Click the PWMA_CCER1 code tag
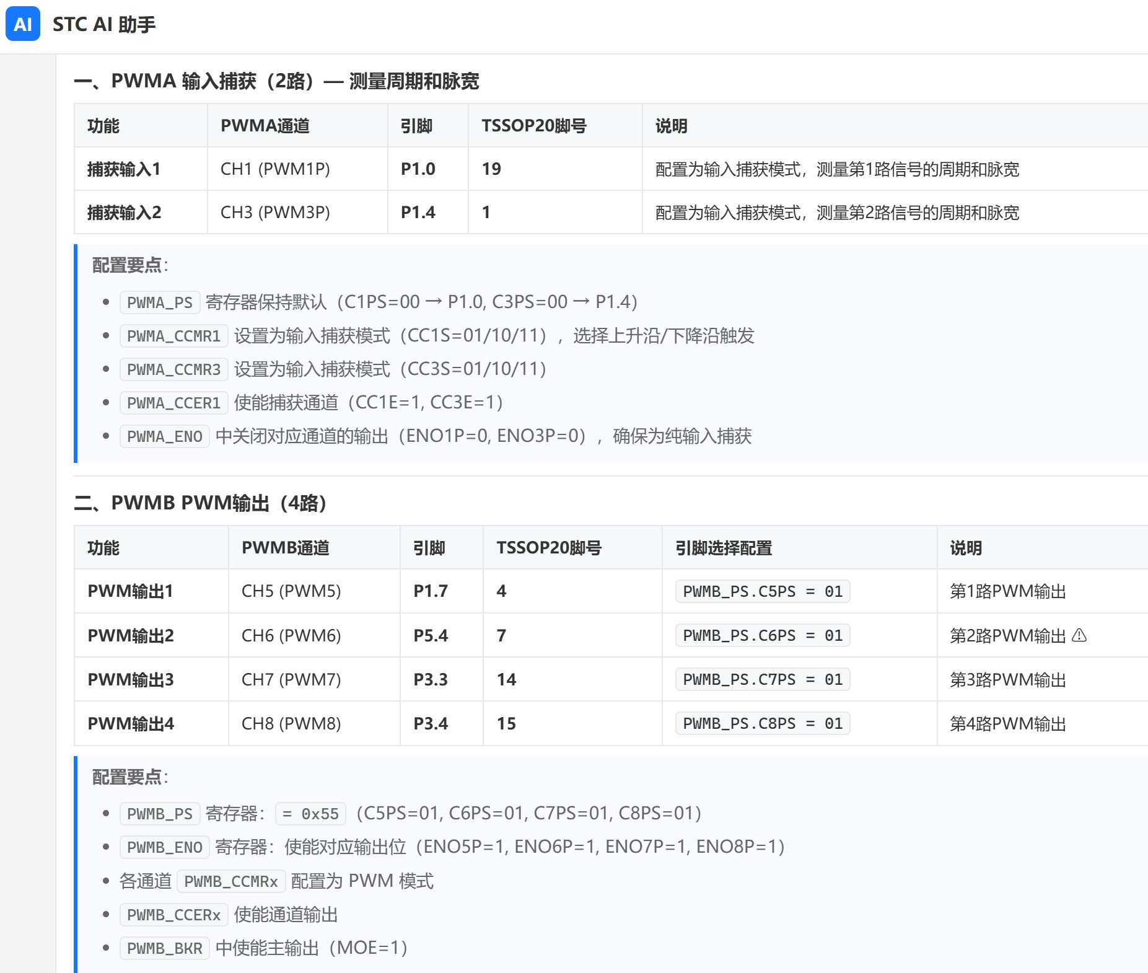 click(x=174, y=403)
